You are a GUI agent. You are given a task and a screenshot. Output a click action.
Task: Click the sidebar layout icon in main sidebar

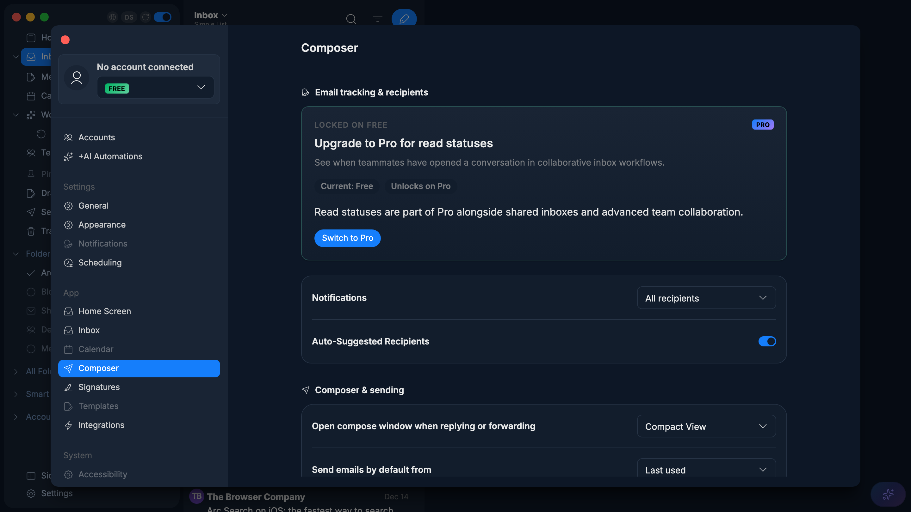click(x=31, y=476)
